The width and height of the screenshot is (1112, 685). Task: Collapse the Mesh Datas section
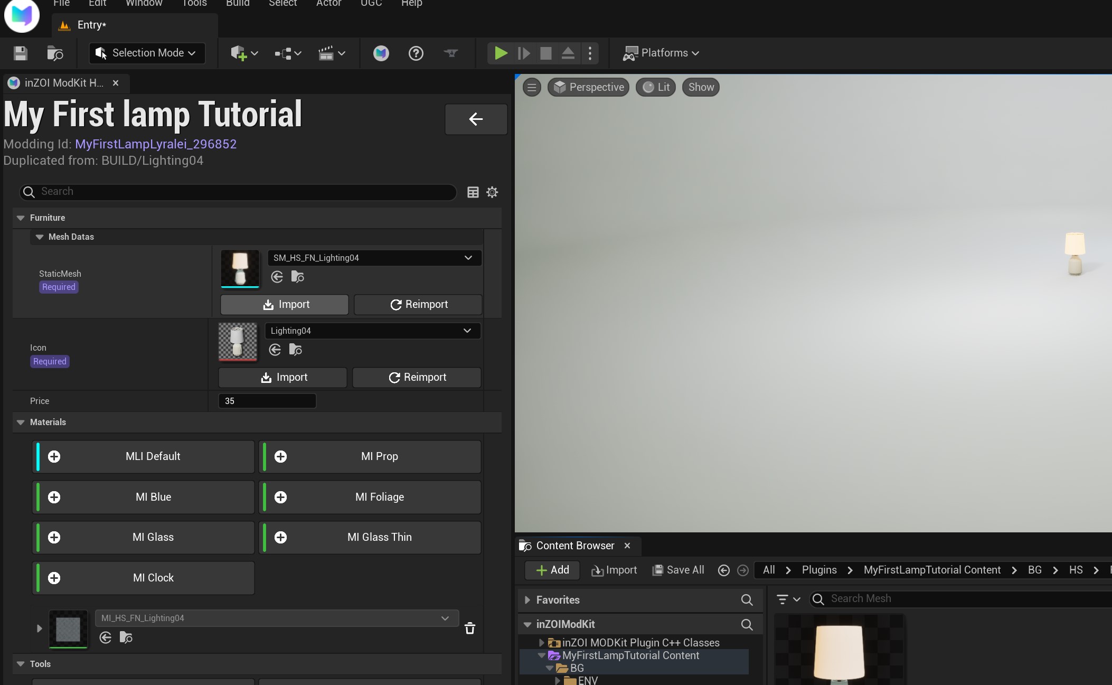pos(39,237)
